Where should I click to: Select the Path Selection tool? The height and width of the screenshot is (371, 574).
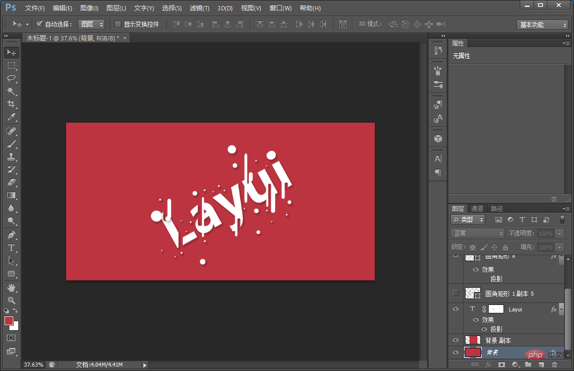point(11,261)
